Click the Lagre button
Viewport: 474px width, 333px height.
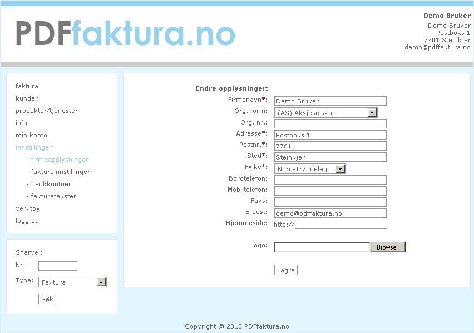click(x=285, y=270)
